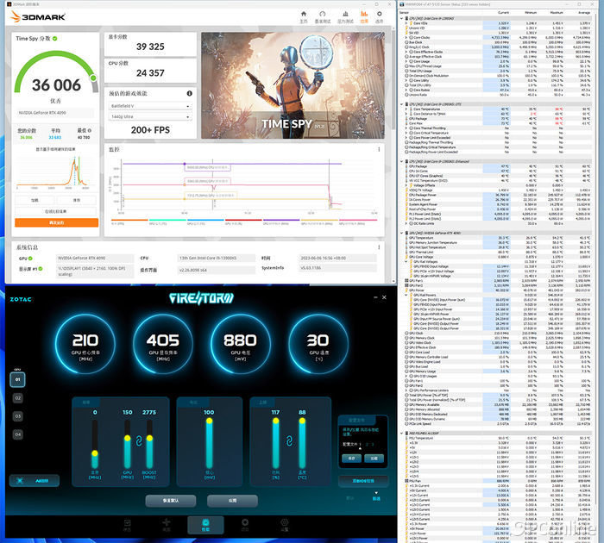Adjust the BOOST clock slider knob at 2775

click(149, 438)
